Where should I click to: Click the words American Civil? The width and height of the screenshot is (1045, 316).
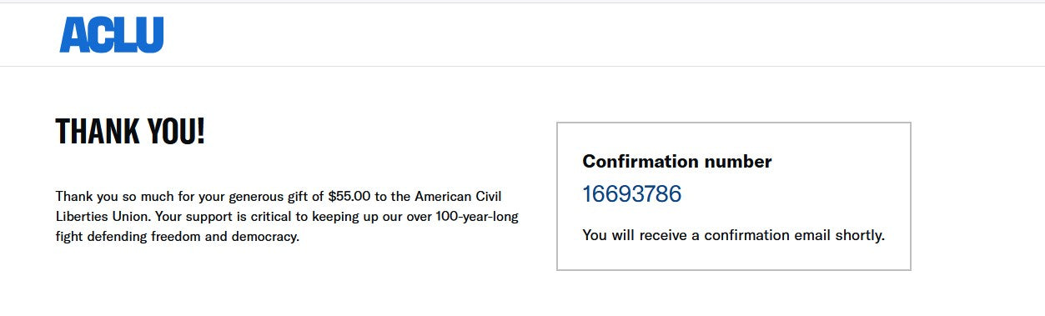click(470, 197)
